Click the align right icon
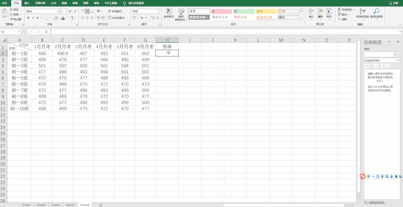 [x=92, y=18]
